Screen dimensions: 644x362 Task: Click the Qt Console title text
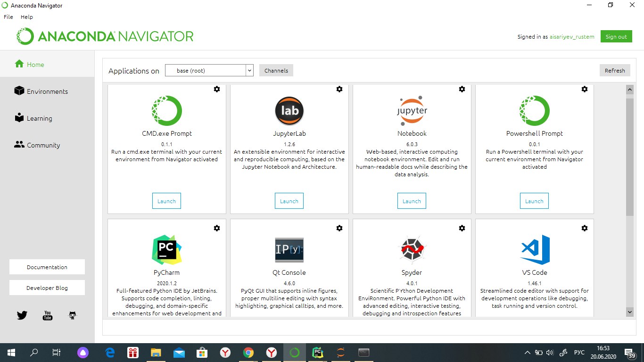tap(289, 272)
